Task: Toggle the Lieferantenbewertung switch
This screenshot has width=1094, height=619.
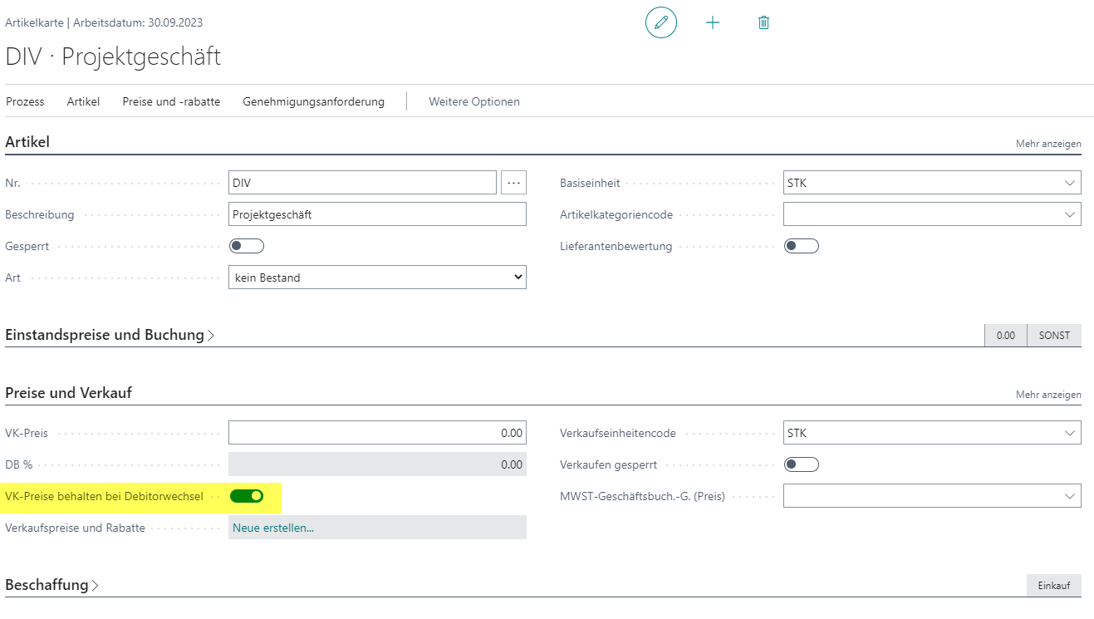Action: click(x=802, y=246)
